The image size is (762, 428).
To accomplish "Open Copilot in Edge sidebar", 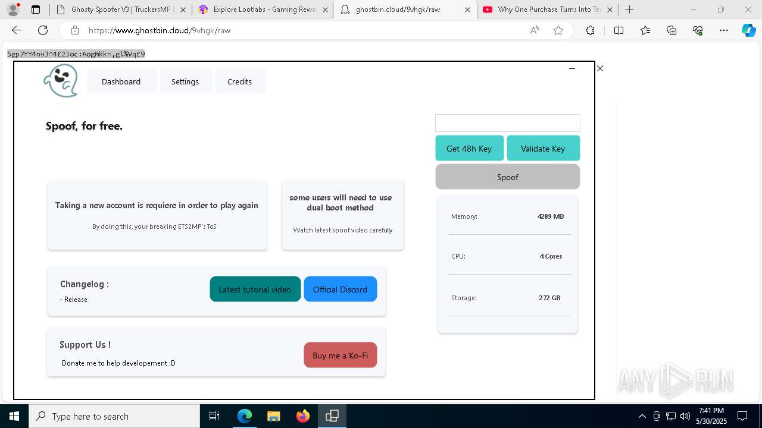I will [748, 30].
